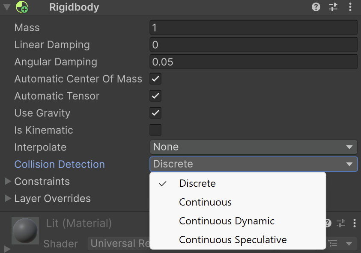Disable the Automatic Tensor checkbox
Viewport: 361px width, 253px height.
coord(155,96)
